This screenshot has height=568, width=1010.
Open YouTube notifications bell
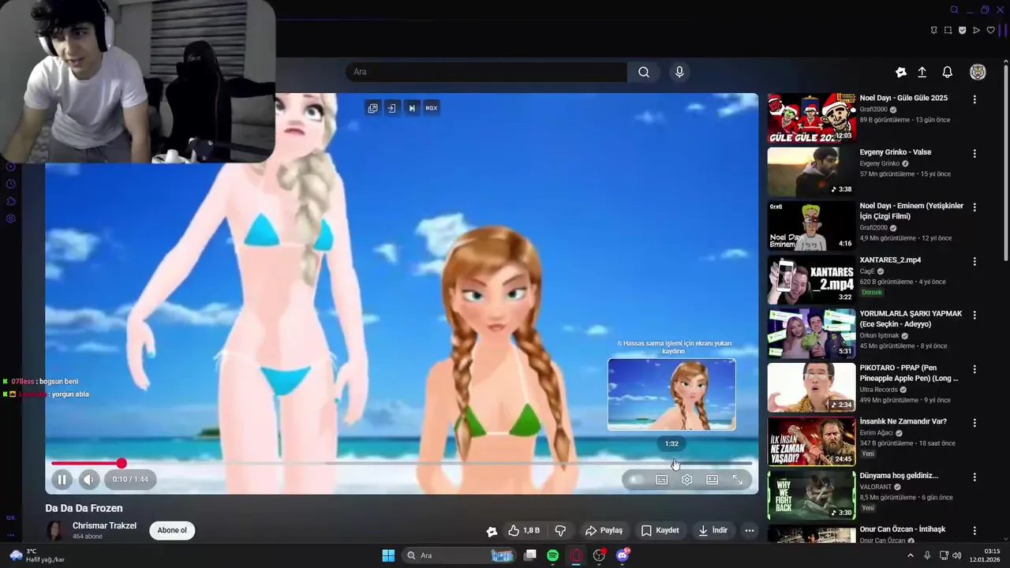pos(948,72)
